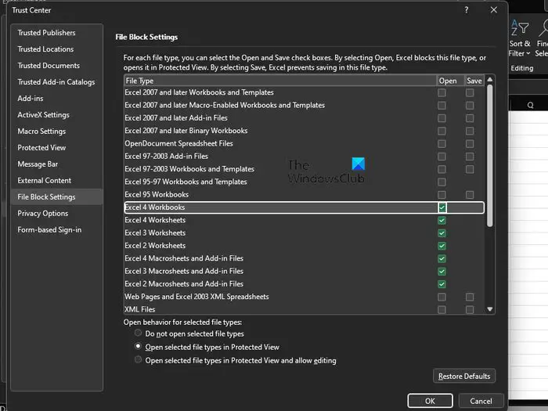This screenshot has width=548, height=411.
Task: Uncheck Open for Excel 3 Worksheets
Action: click(442, 233)
